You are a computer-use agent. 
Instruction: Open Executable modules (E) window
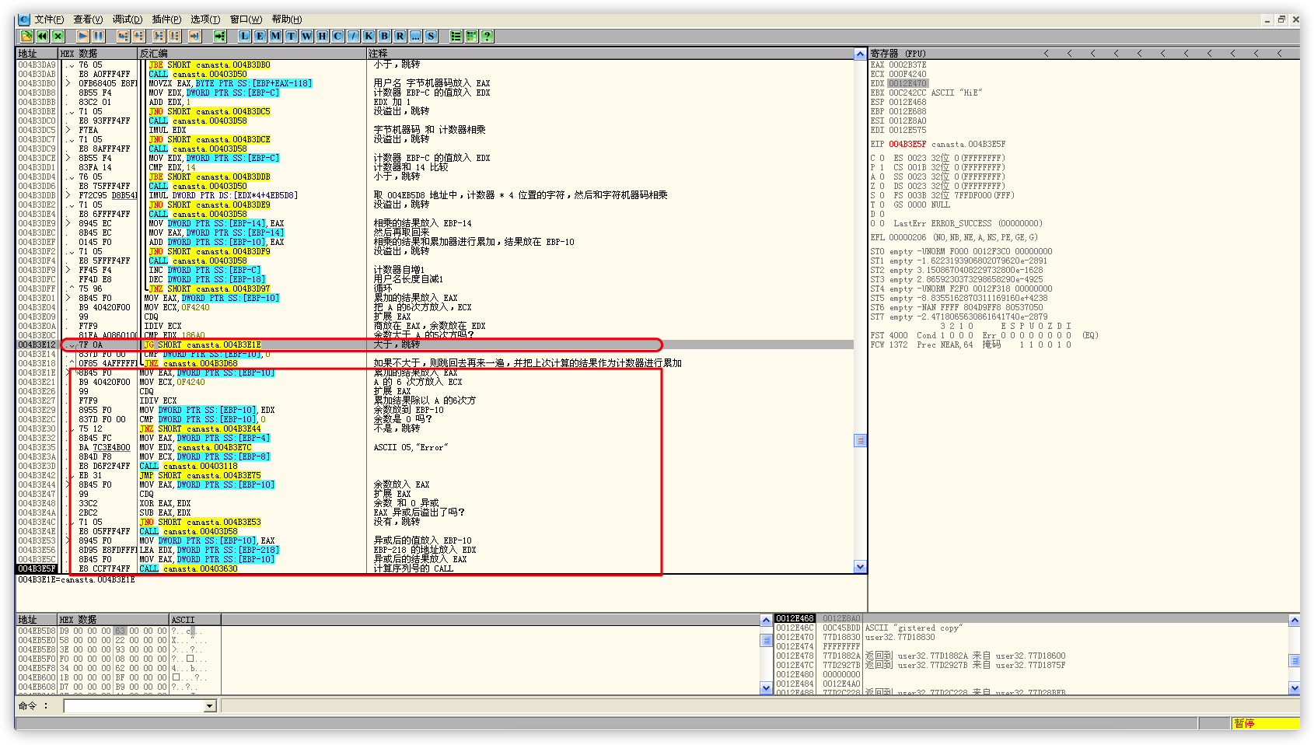pos(260,36)
